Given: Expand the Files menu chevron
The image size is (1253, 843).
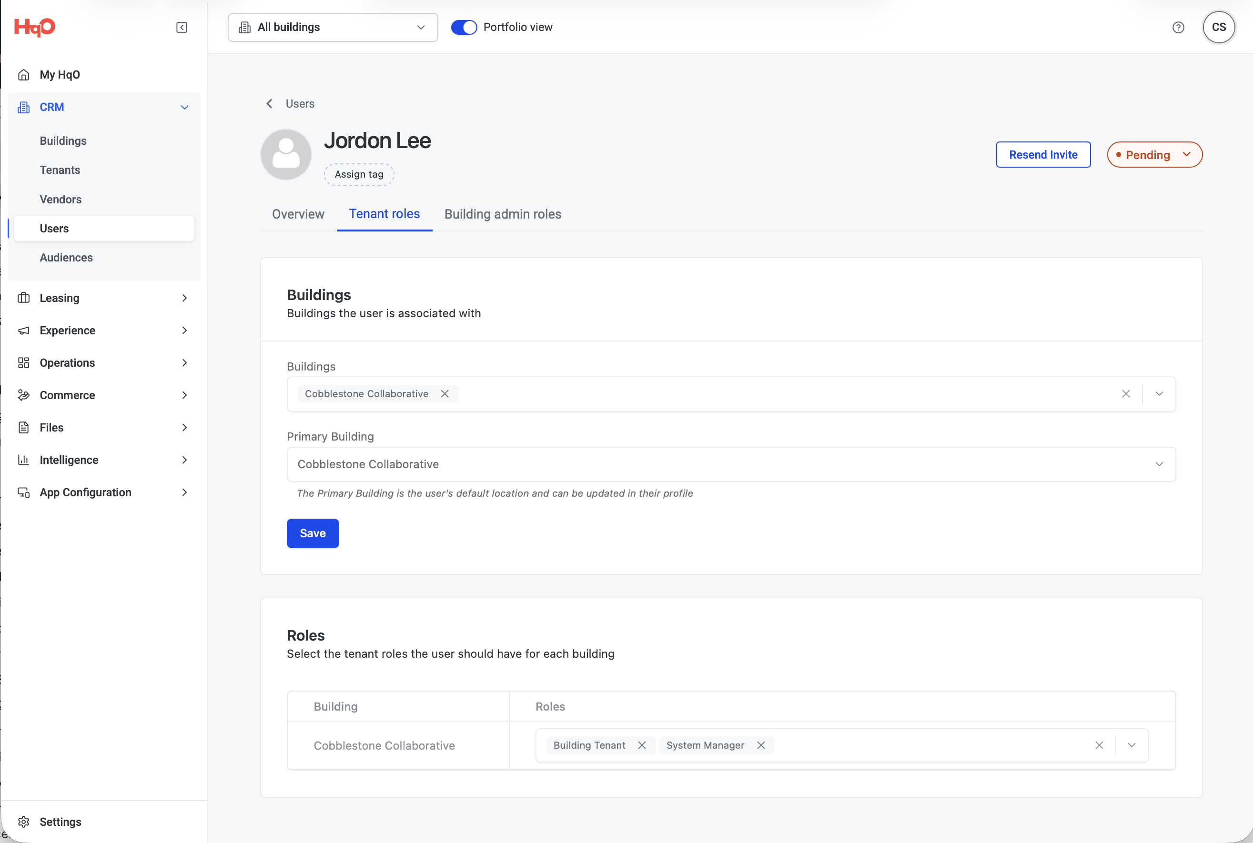Looking at the screenshot, I should (x=184, y=427).
